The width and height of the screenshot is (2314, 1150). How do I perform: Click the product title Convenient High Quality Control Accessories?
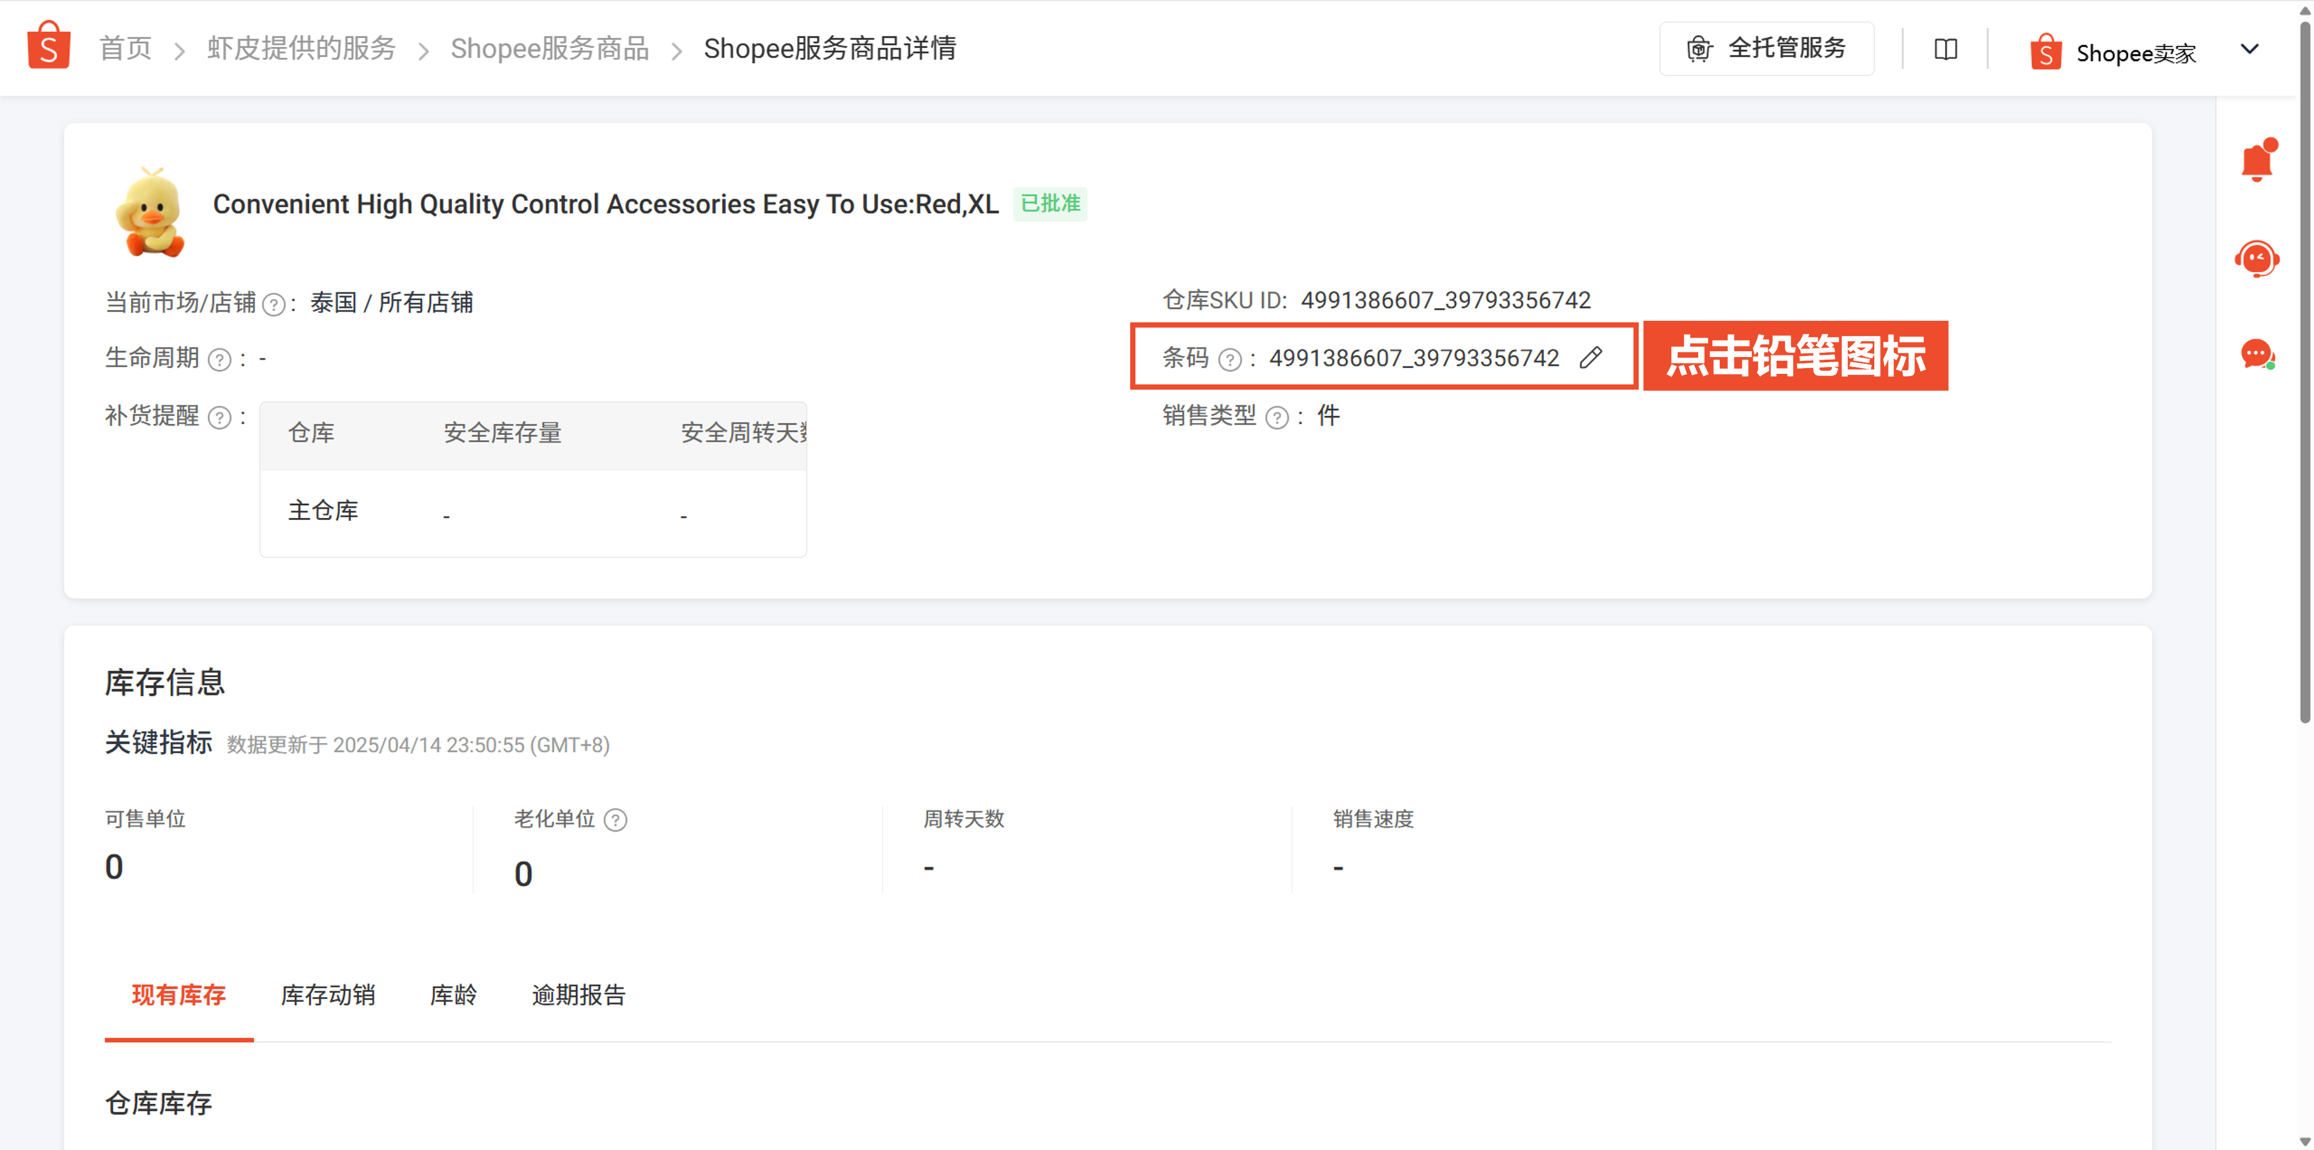point(605,205)
